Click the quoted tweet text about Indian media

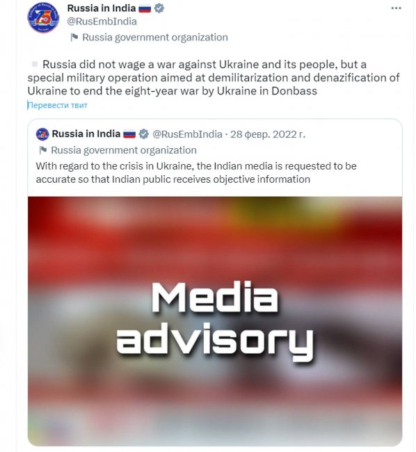tap(196, 172)
